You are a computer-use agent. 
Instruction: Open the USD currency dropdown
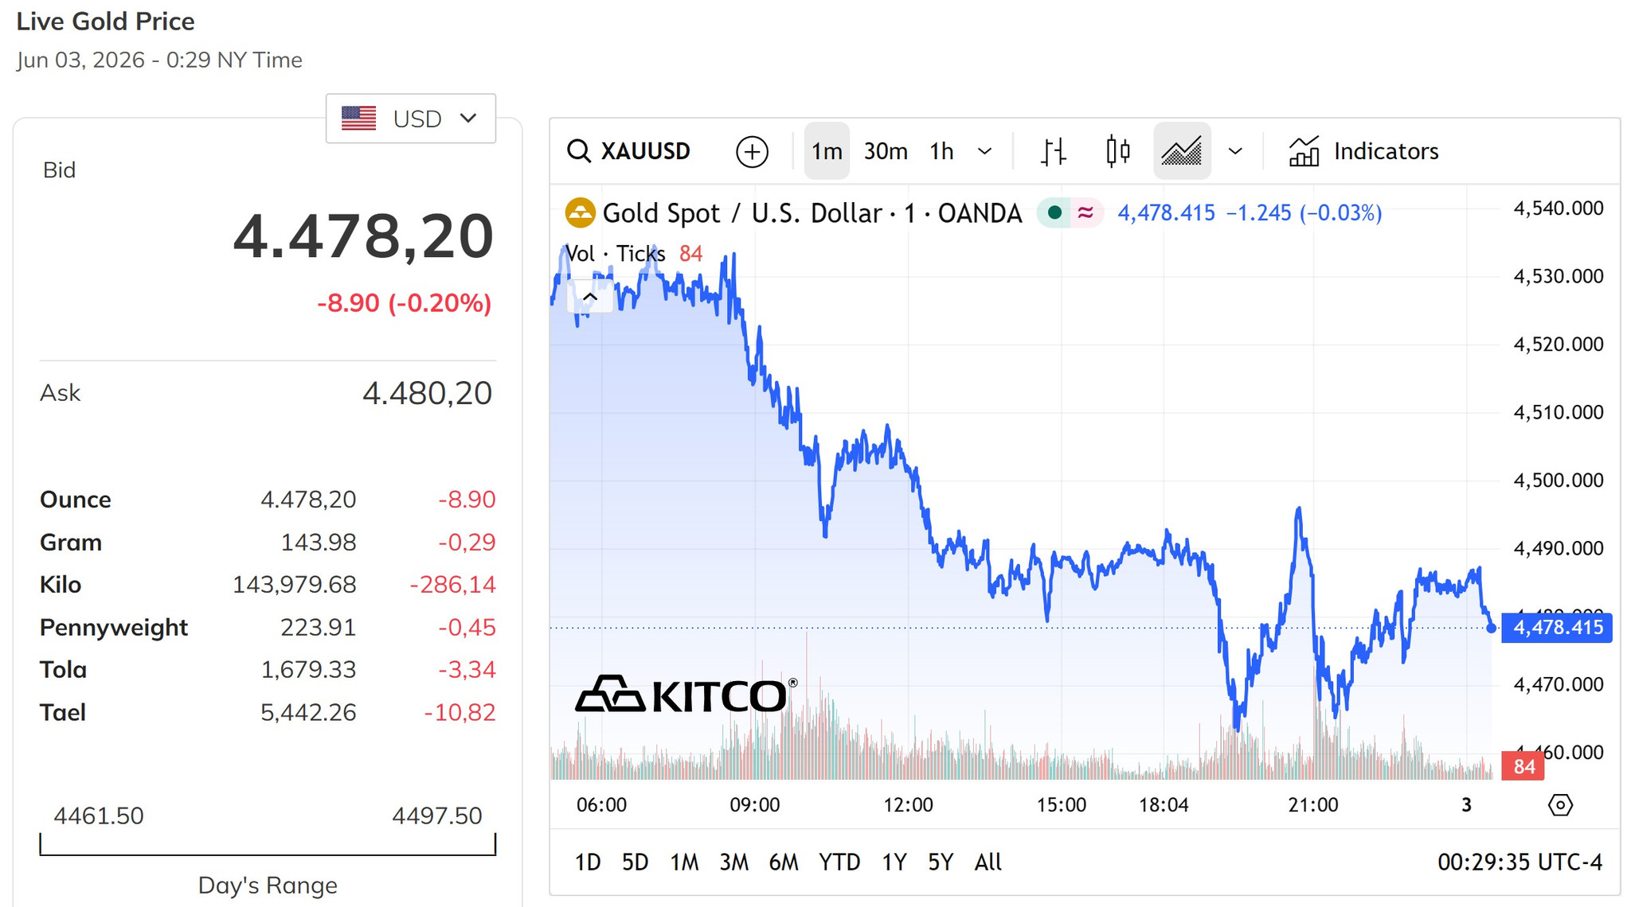click(411, 119)
